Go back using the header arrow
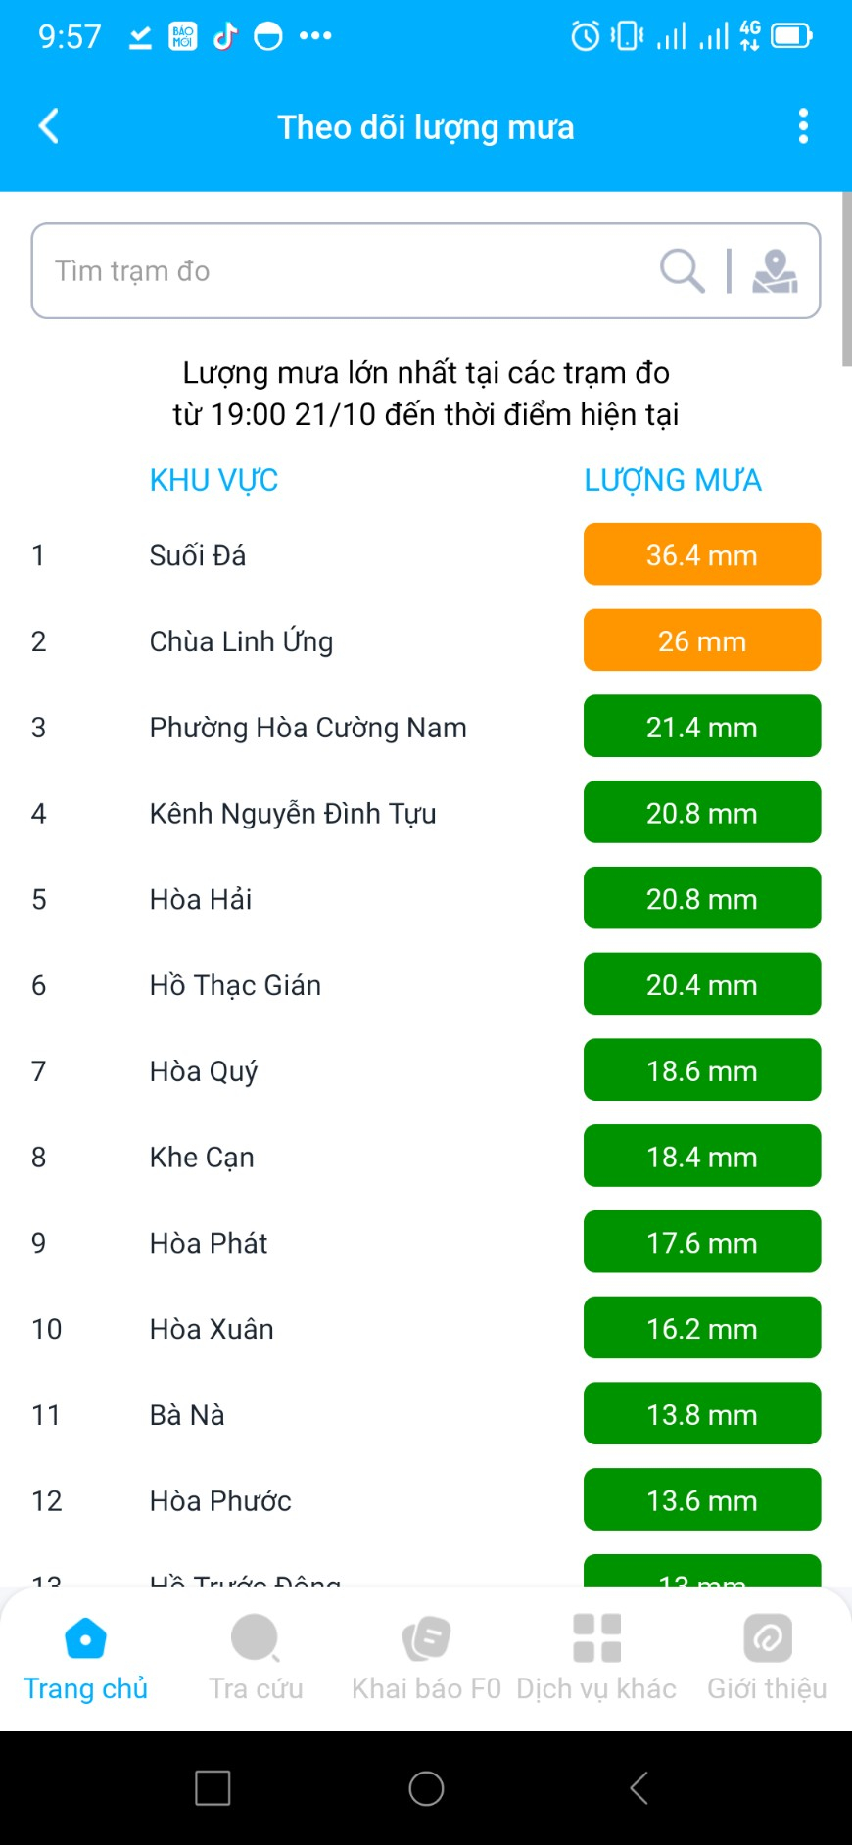Screen dimensions: 852x1845 (48, 126)
